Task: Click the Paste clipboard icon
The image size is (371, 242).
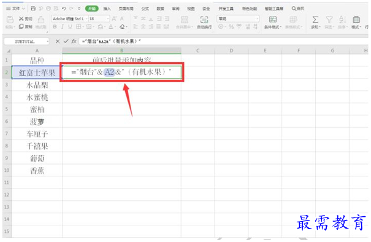Action: 10,20
